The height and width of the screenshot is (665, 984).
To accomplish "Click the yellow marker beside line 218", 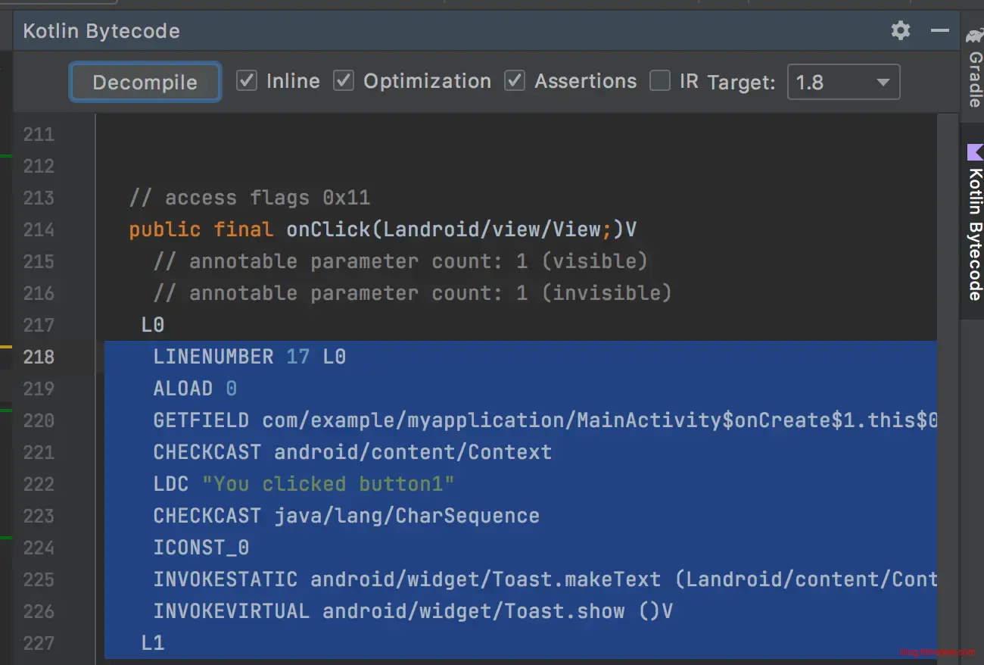I will tap(6, 346).
